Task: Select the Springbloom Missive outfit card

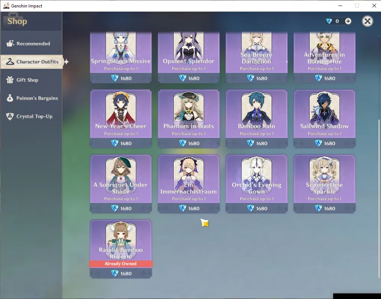Action: 121,58
